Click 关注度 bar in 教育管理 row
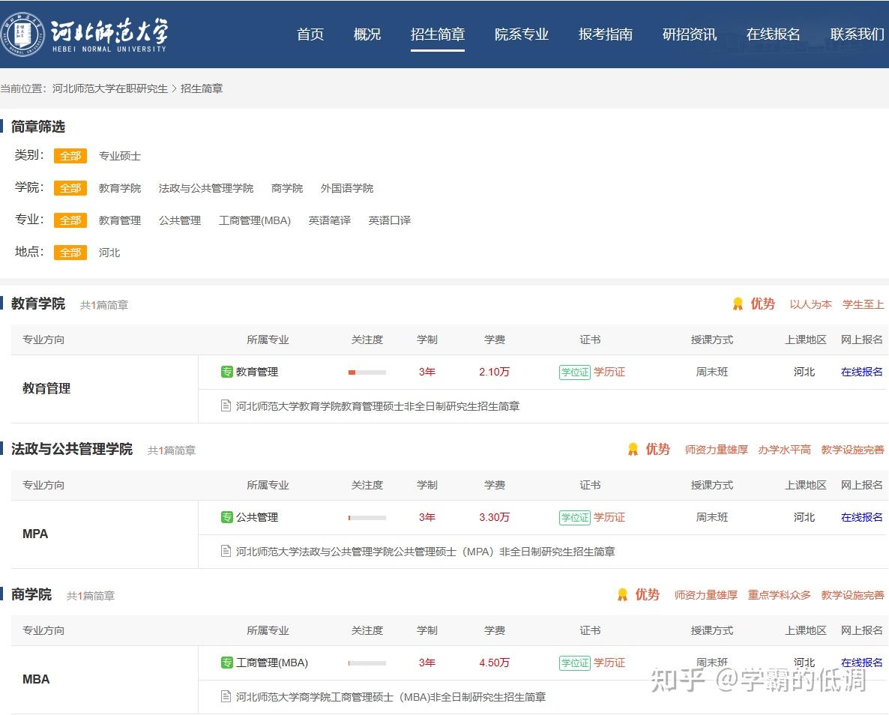Screen dimensions: 889x715 point(367,372)
